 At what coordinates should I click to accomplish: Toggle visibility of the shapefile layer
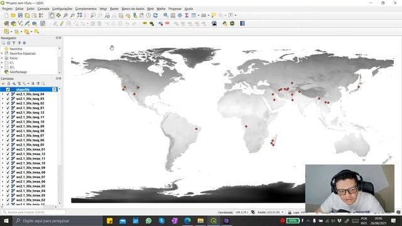[8, 89]
